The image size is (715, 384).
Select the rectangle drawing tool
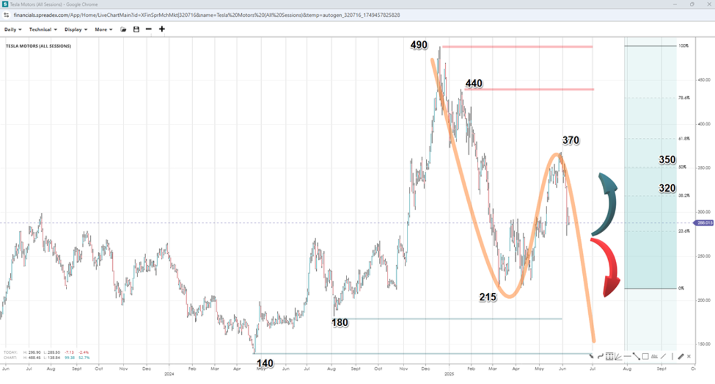tap(645, 356)
